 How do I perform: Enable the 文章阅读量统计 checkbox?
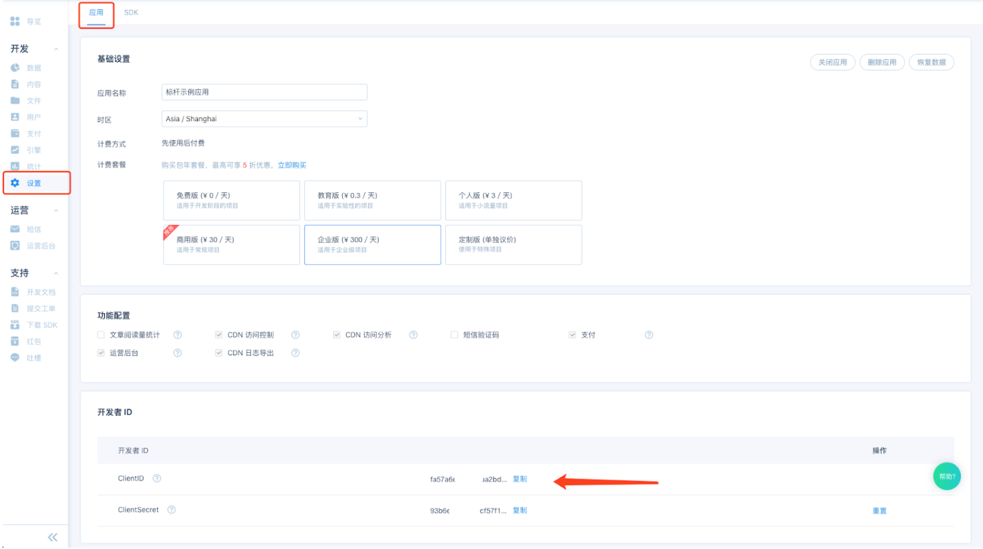click(x=100, y=334)
